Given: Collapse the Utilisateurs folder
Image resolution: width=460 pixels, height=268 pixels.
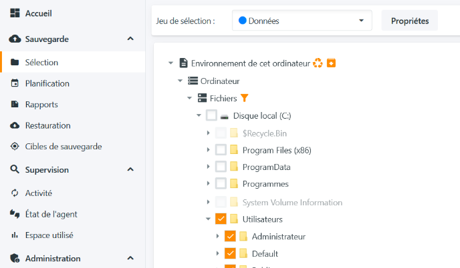Looking at the screenshot, I should [x=209, y=219].
